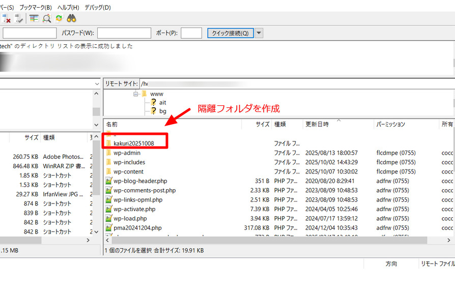Viewport: 455px width, 290px height.
Task: Select the wp-load.php file icon
Action: pos(108,218)
